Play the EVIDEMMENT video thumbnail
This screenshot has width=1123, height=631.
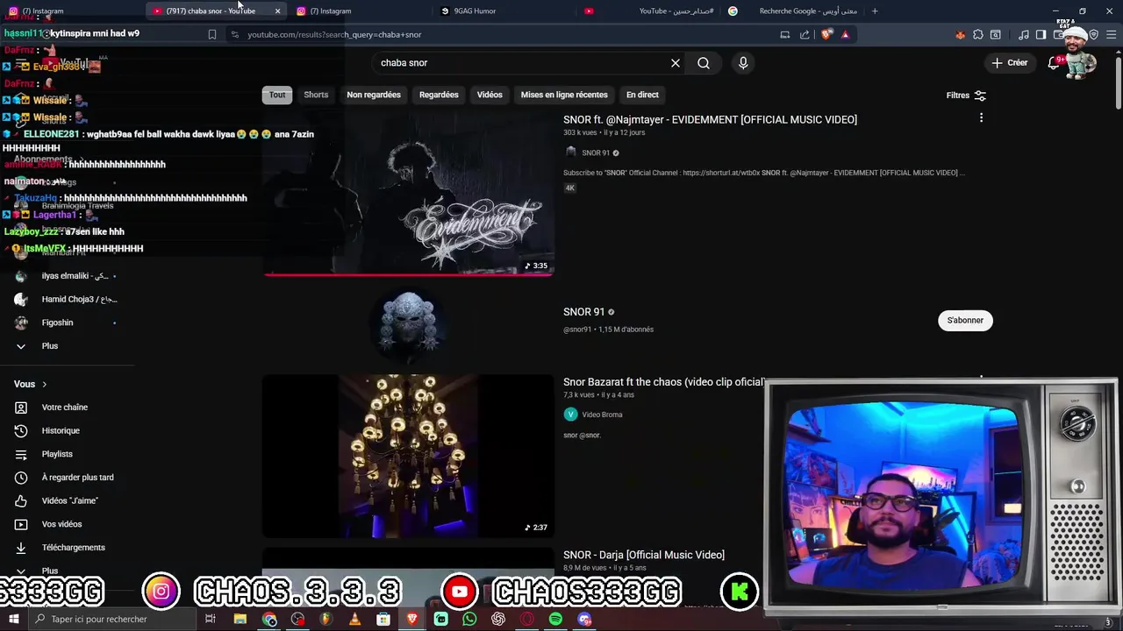(408, 193)
